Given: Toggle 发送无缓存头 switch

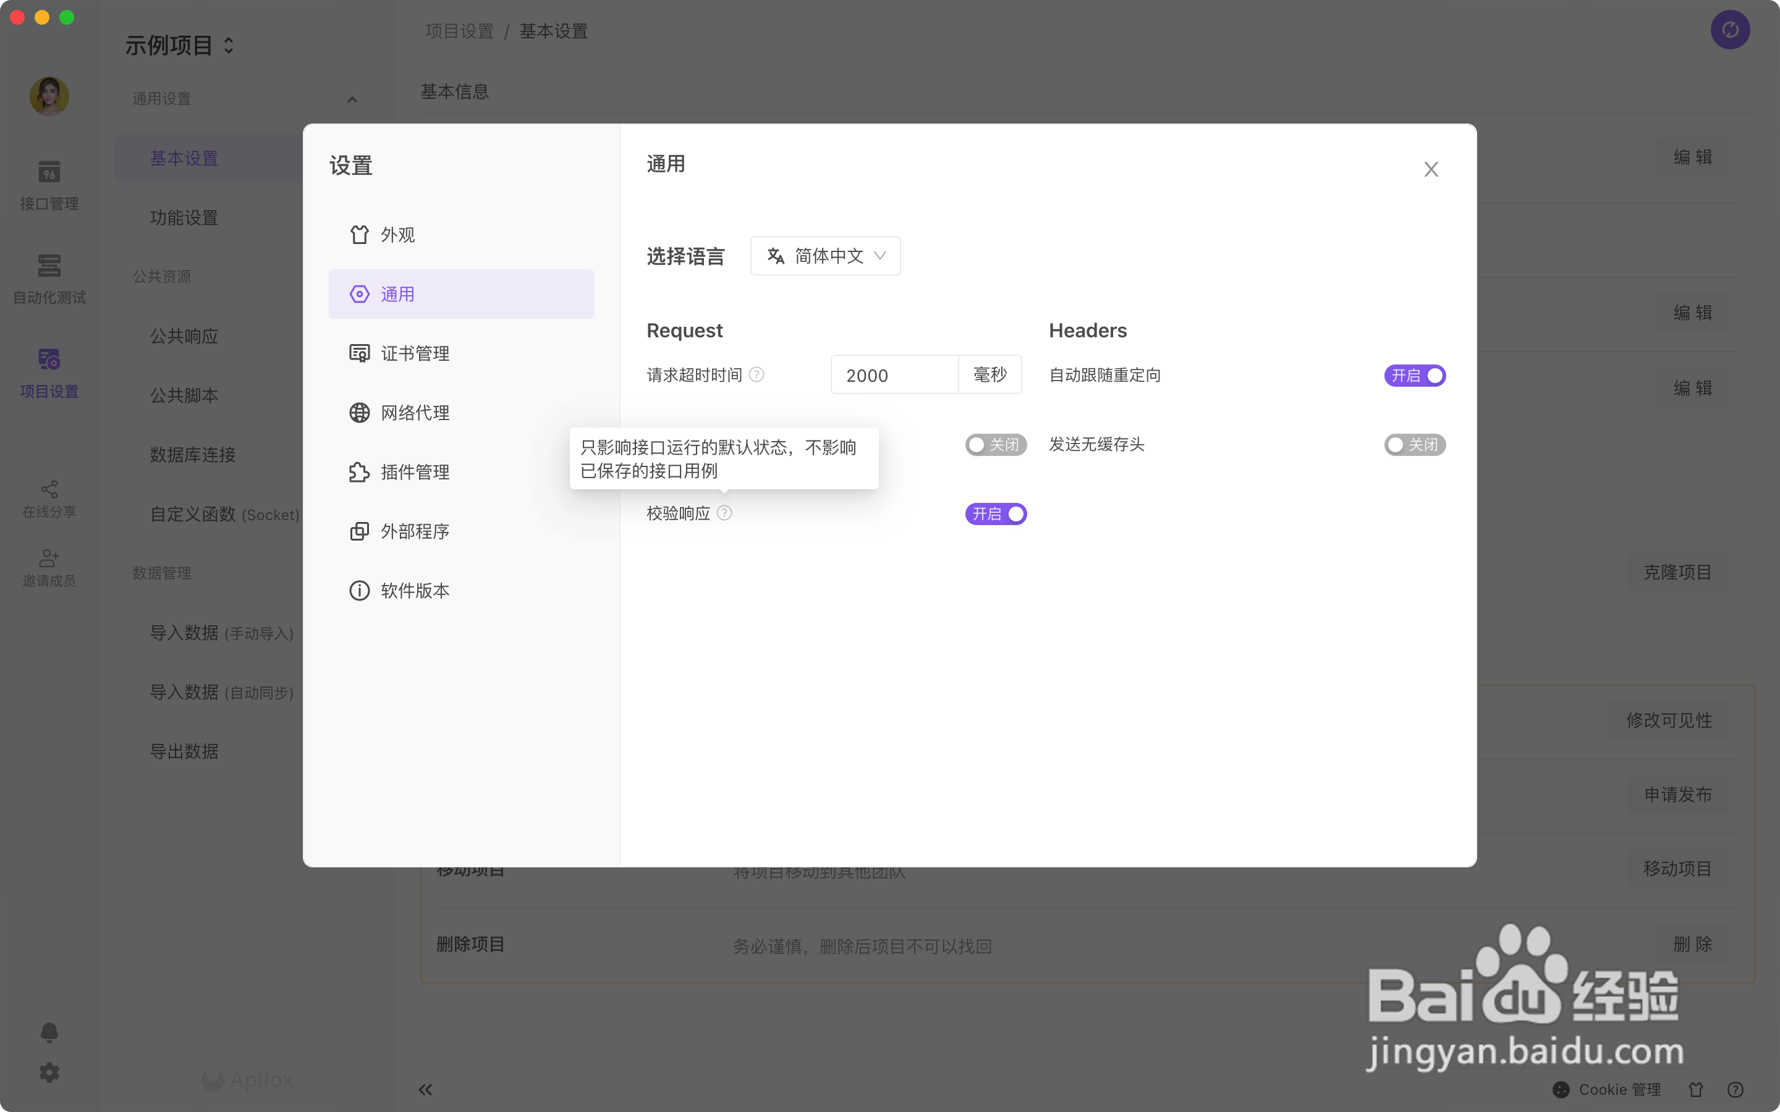Looking at the screenshot, I should [x=1415, y=445].
